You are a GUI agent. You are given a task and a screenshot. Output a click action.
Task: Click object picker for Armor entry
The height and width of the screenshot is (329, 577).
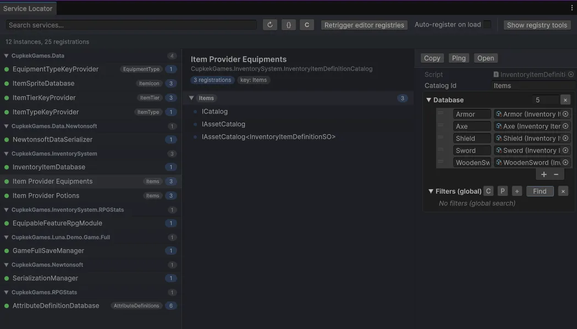(x=565, y=114)
